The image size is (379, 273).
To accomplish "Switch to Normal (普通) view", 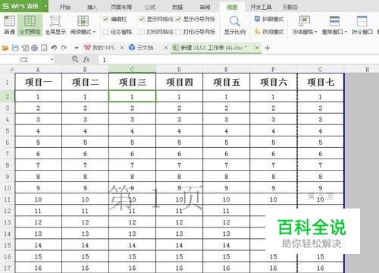I will point(10,25).
